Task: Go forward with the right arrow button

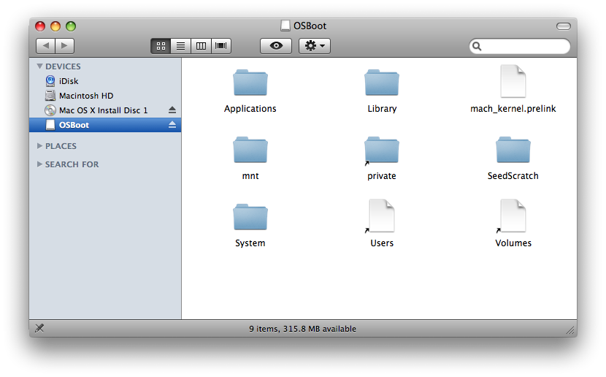Action: [x=65, y=46]
